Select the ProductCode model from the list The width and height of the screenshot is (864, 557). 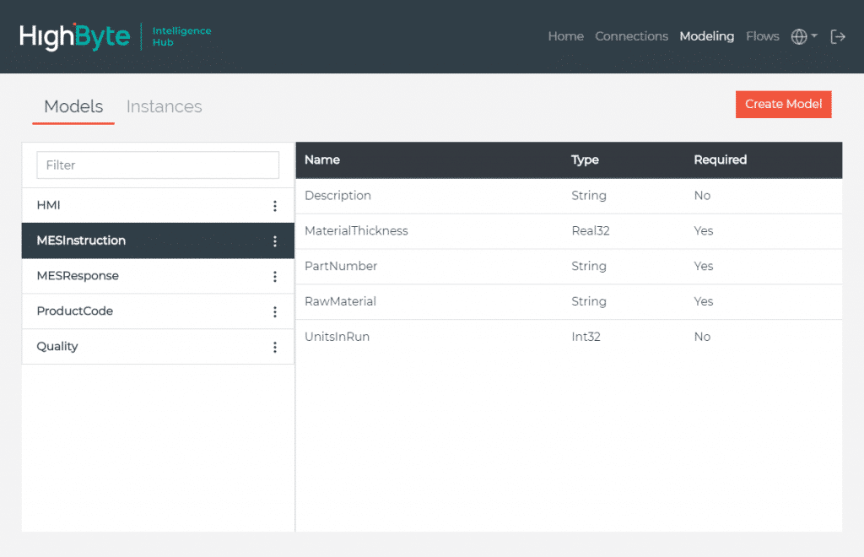[74, 311]
